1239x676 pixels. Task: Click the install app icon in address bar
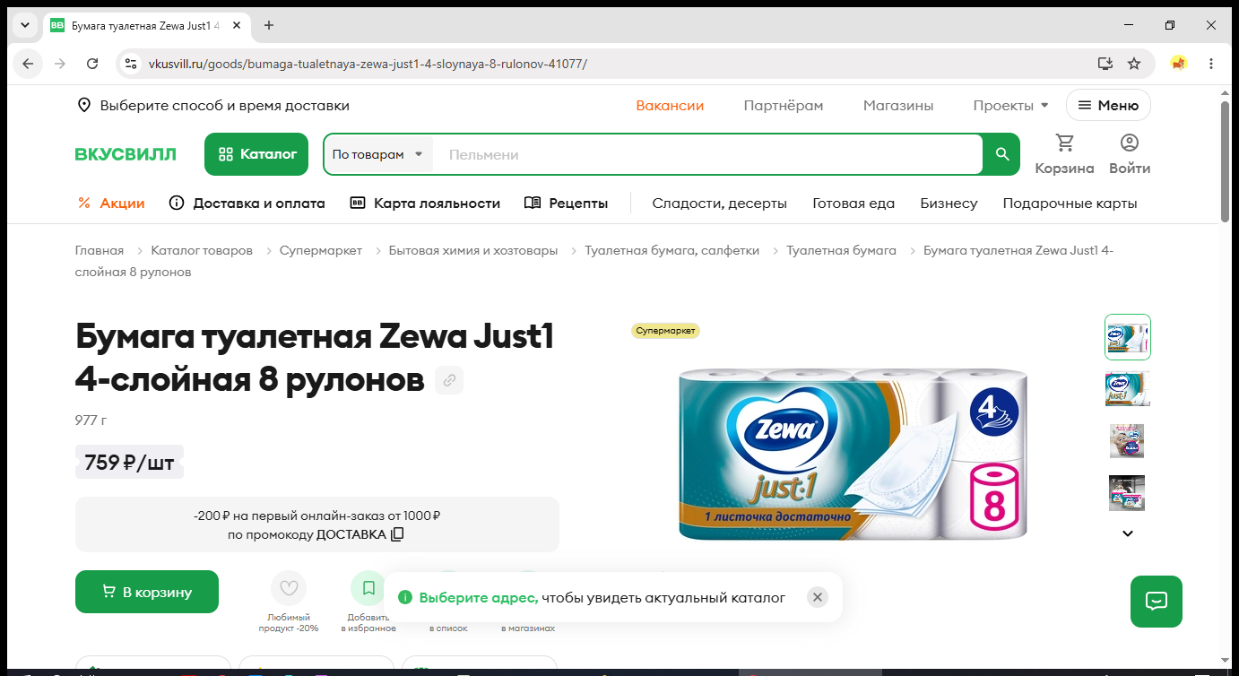click(1105, 64)
